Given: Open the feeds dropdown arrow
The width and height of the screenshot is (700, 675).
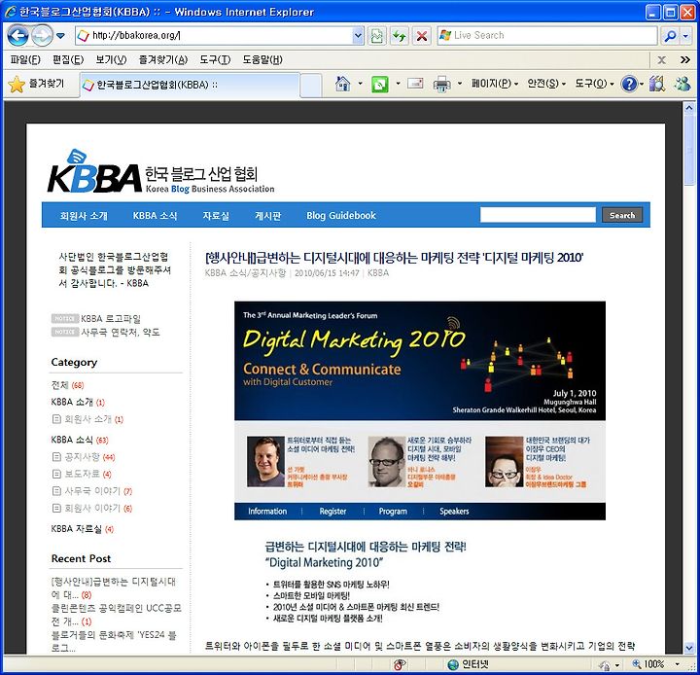Looking at the screenshot, I should 398,84.
